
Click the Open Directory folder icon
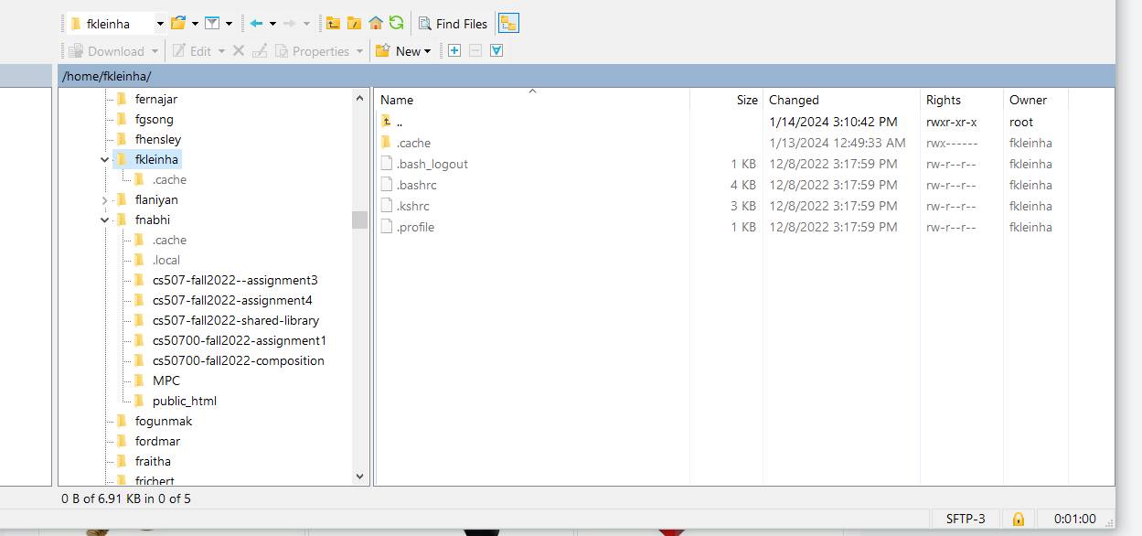click(178, 23)
